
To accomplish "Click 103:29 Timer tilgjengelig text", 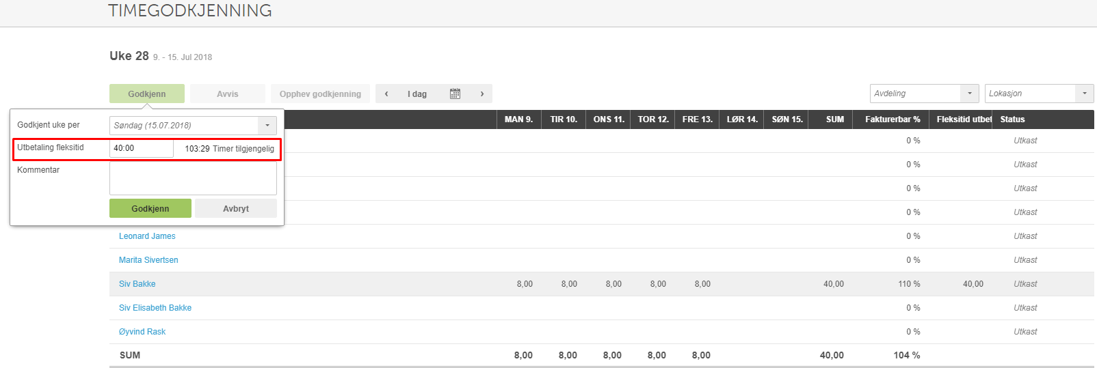I will coord(229,149).
